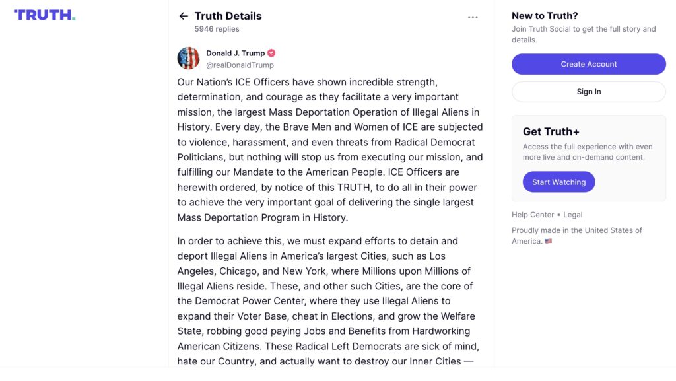676x381 pixels.
Task: Click the TRUTH logo
Action: click(x=44, y=15)
